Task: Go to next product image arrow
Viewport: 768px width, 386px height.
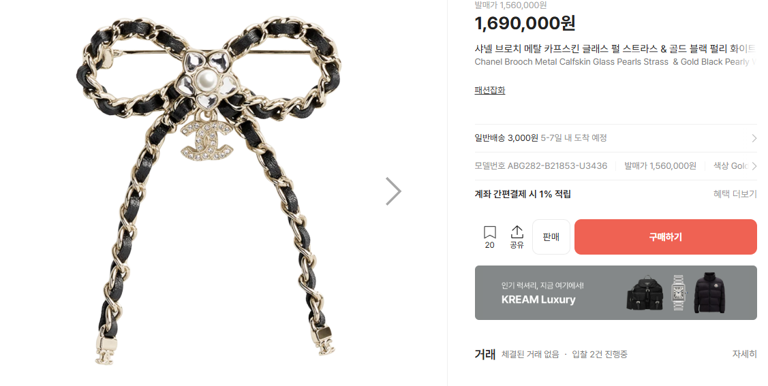Action: click(393, 191)
